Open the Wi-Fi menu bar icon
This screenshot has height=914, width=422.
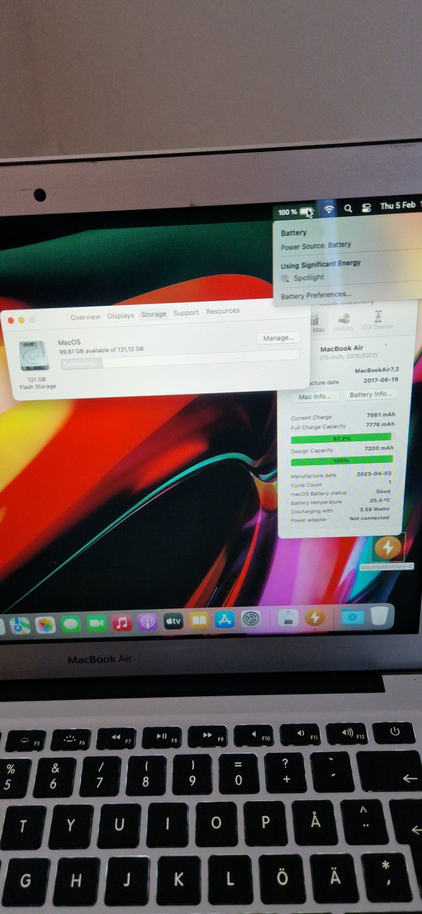click(329, 209)
